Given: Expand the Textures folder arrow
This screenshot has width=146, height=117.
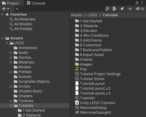Looking at the screenshot, I should point(11,101).
